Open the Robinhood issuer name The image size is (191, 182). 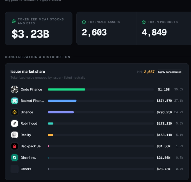(x=29, y=123)
